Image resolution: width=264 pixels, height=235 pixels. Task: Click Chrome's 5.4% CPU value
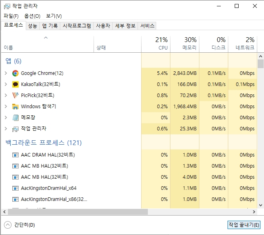(x=162, y=73)
